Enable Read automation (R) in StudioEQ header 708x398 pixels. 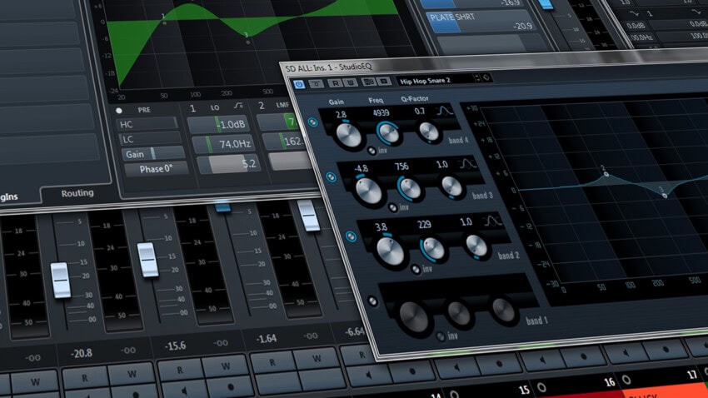click(x=335, y=83)
